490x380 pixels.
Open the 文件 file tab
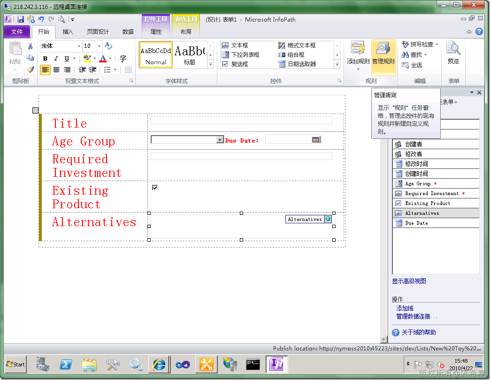(17, 31)
